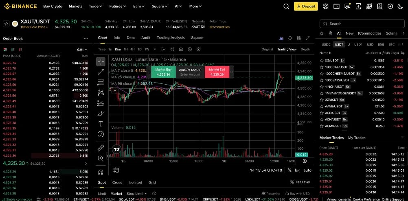This screenshot has width=408, height=201.
Task: Click the market pair Search box
Action: point(362,24)
